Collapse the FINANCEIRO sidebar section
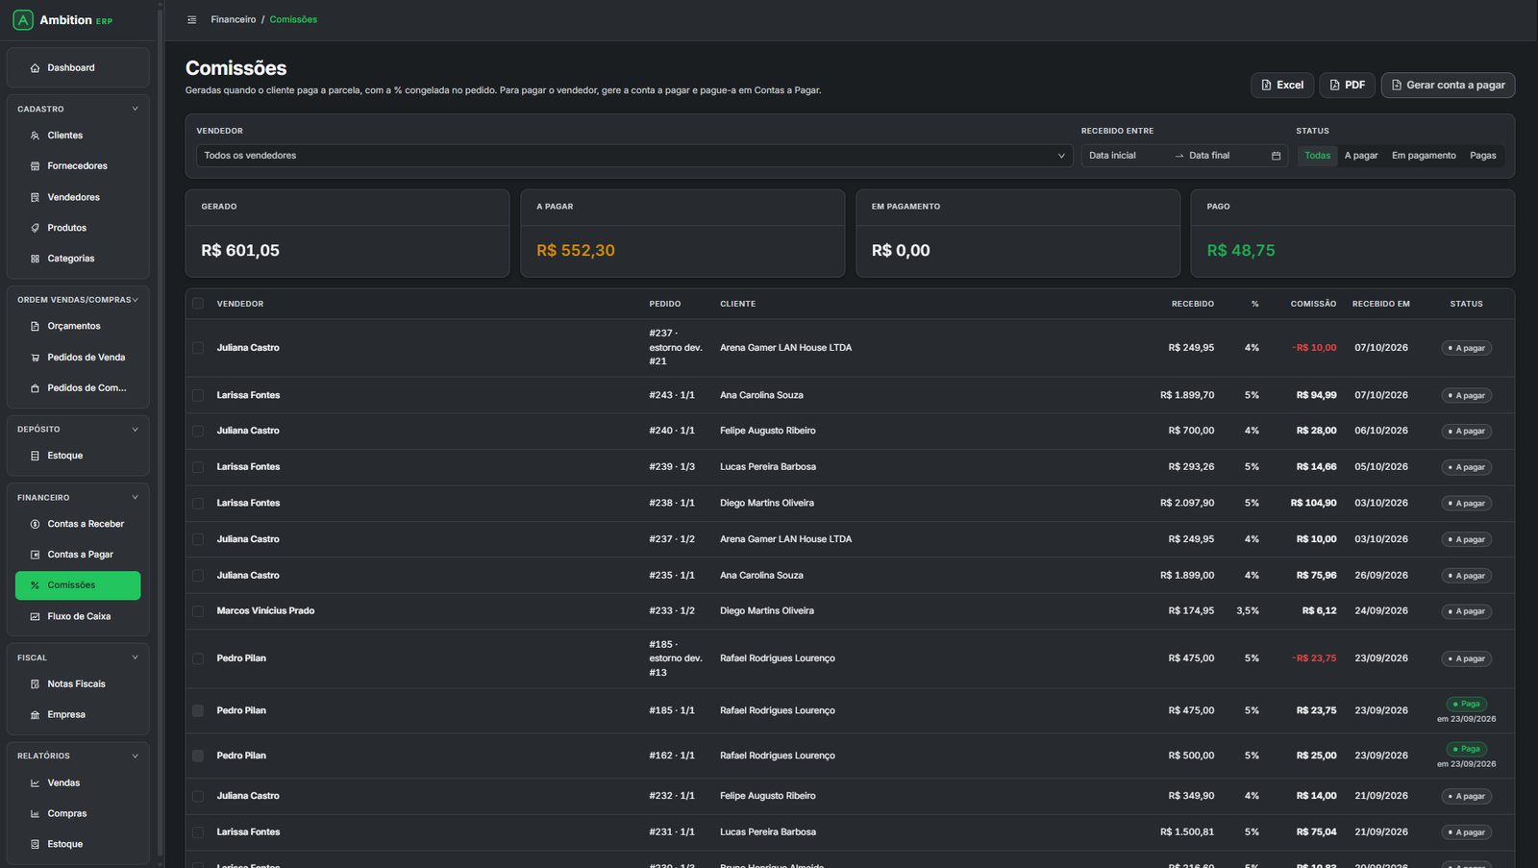The image size is (1538, 868). coord(135,497)
